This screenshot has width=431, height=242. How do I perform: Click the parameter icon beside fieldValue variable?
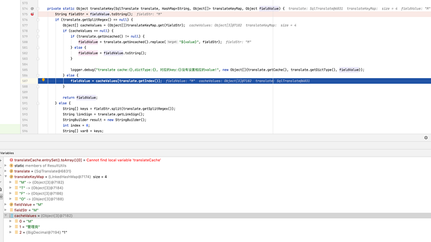[11, 204]
